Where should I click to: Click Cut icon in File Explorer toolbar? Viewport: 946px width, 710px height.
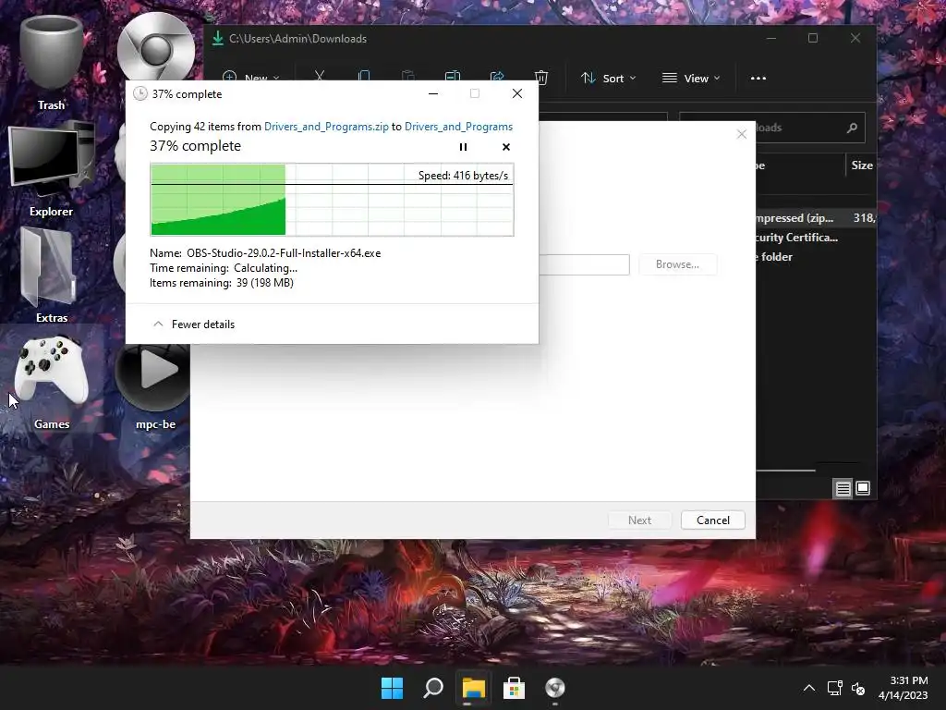tap(319, 76)
